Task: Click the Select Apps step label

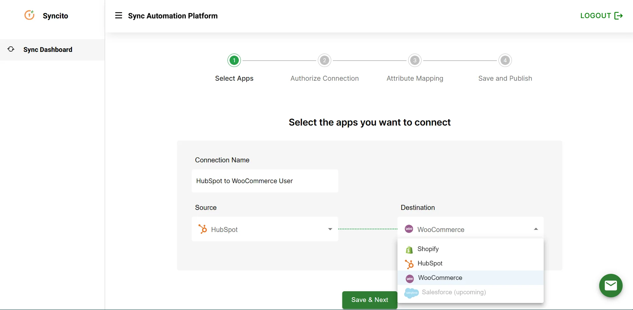Action: [234, 78]
